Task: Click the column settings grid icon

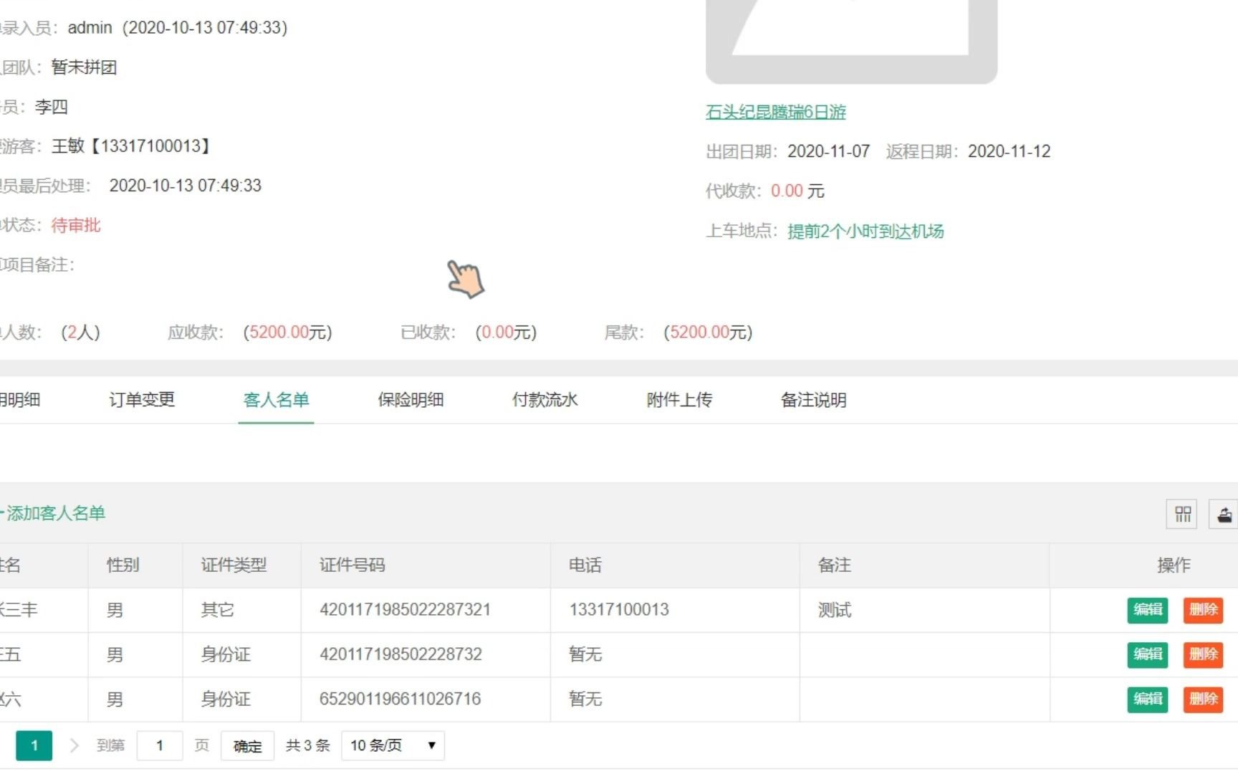Action: click(x=1180, y=513)
